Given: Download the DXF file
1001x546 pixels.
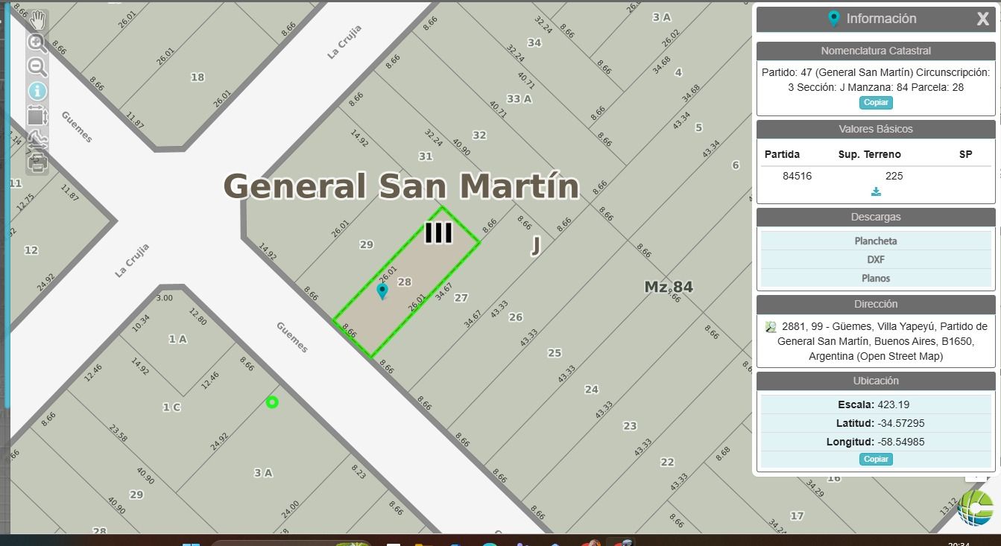Looking at the screenshot, I should click(876, 259).
